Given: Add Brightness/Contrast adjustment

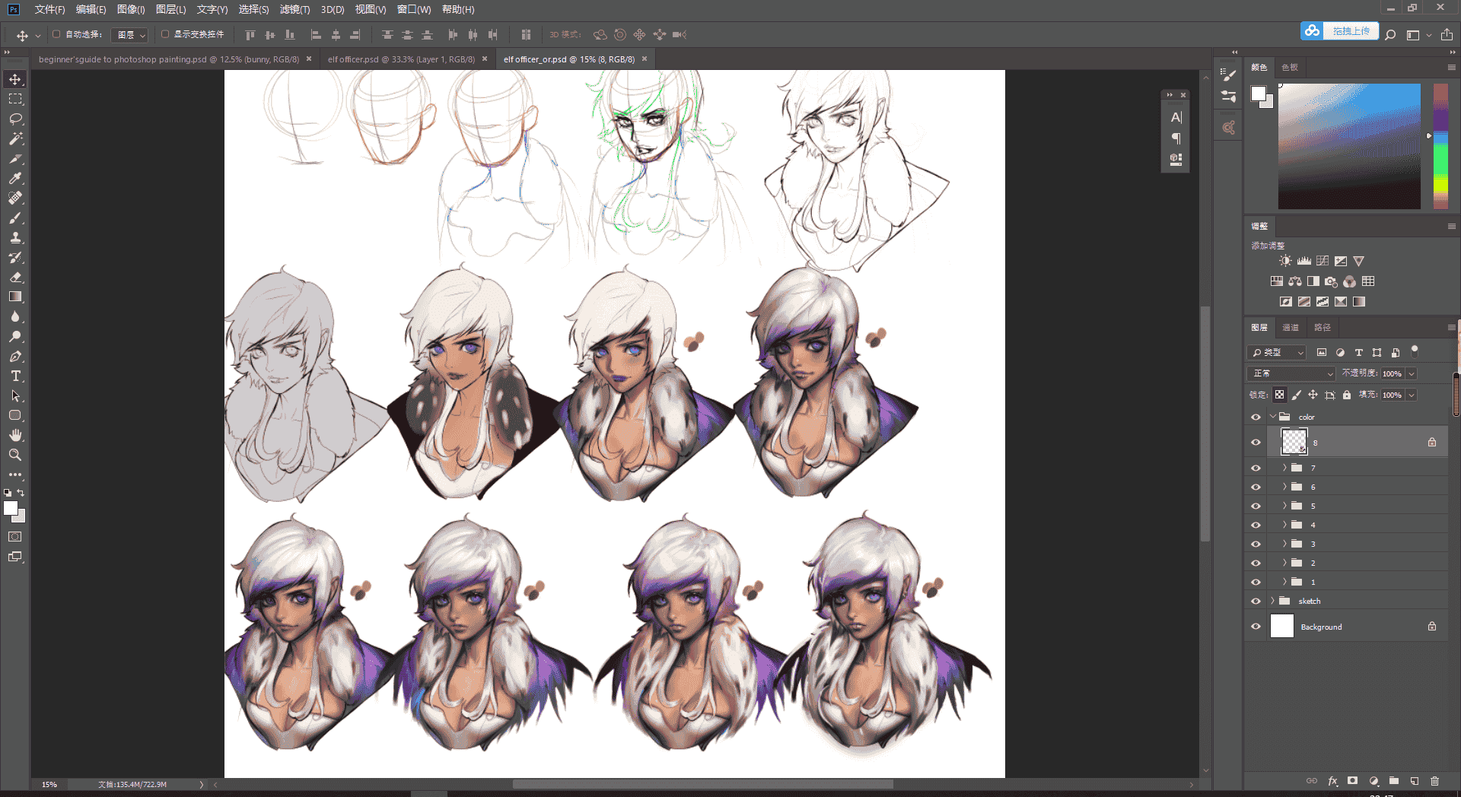Looking at the screenshot, I should (1285, 261).
